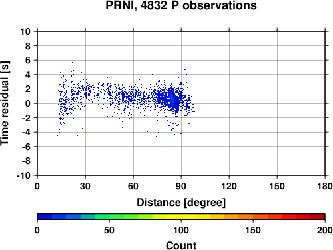This screenshot has width=333, height=250.
Task: Click the x-axis tick label "60"
Action: click(x=133, y=186)
